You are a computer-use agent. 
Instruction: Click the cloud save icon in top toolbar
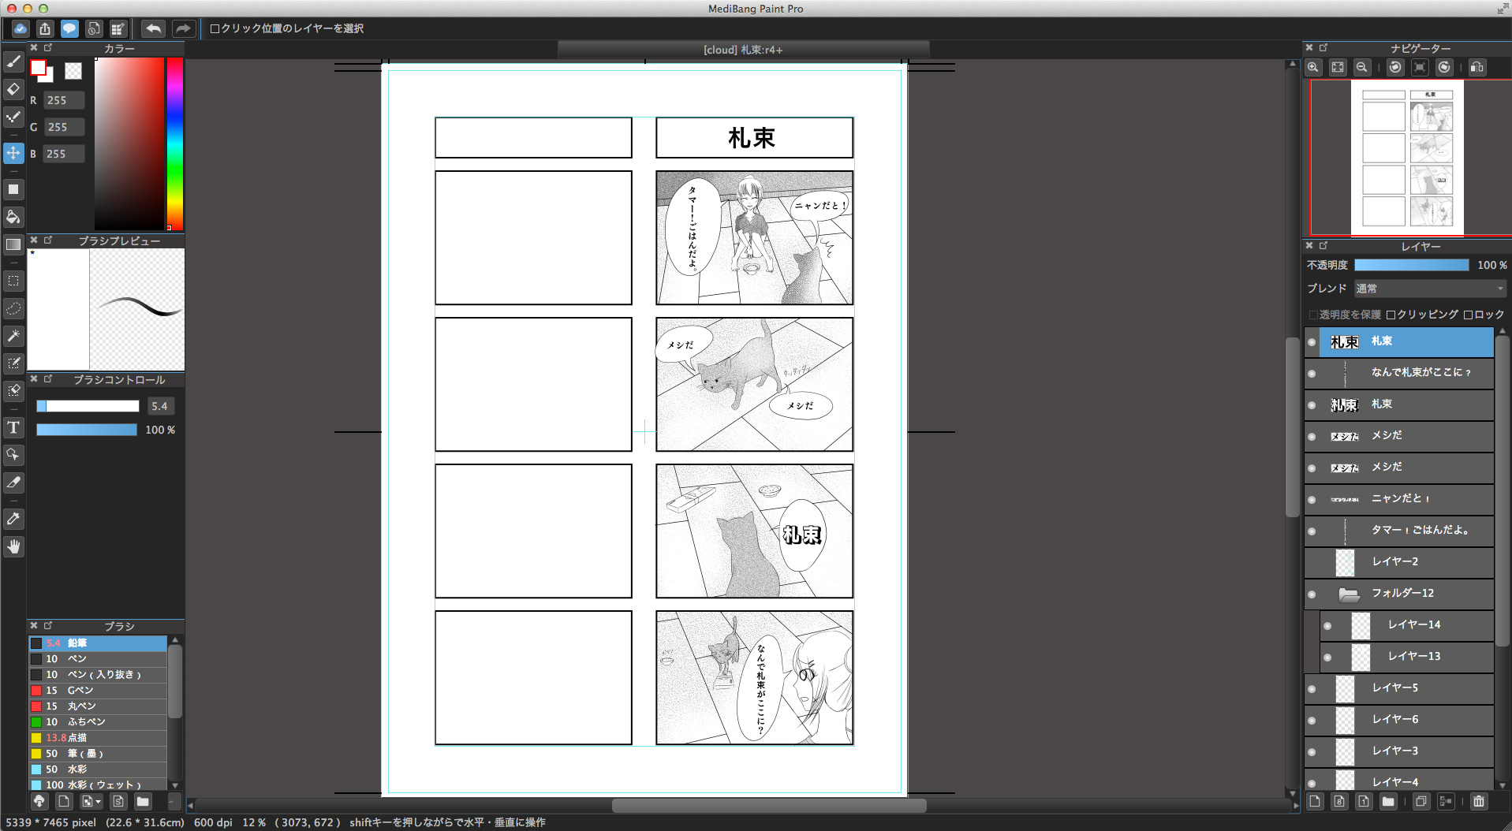(21, 28)
